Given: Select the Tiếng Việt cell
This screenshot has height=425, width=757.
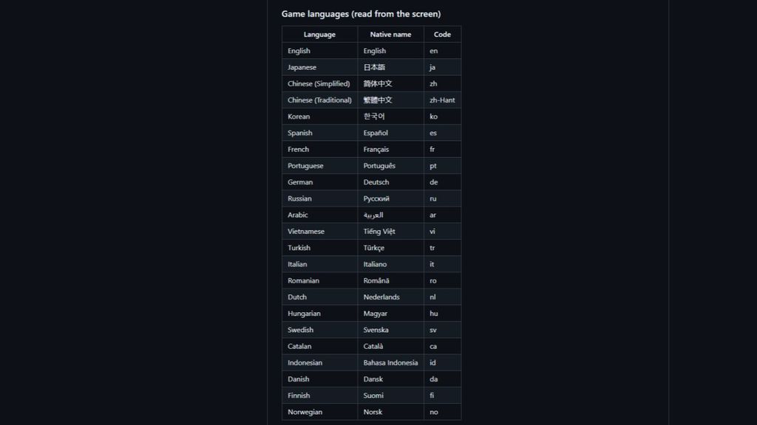Looking at the screenshot, I should coord(390,231).
